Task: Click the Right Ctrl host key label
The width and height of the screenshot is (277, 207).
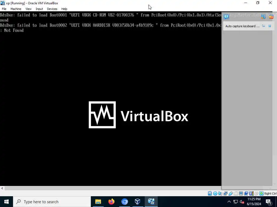Action: pyautogui.click(x=271, y=194)
